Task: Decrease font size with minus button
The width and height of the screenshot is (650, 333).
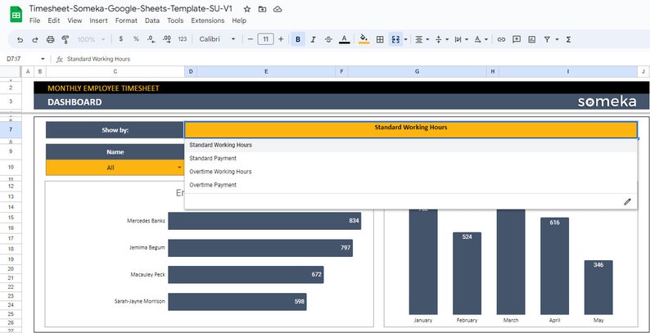Action: [x=251, y=39]
